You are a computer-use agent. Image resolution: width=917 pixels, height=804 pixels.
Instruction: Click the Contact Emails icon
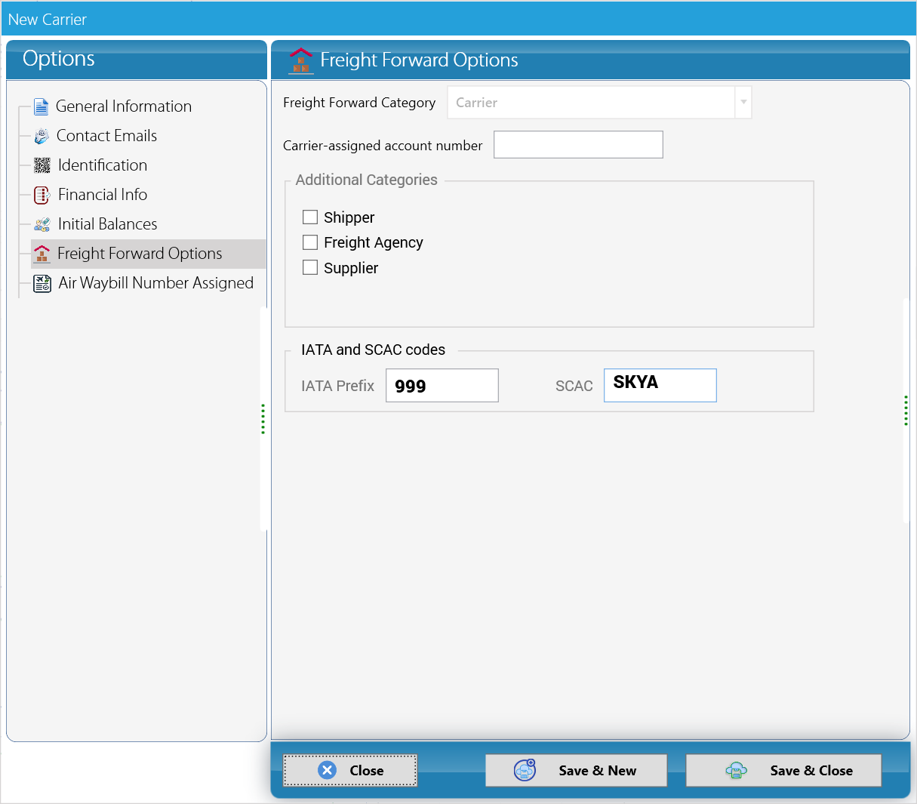point(42,137)
